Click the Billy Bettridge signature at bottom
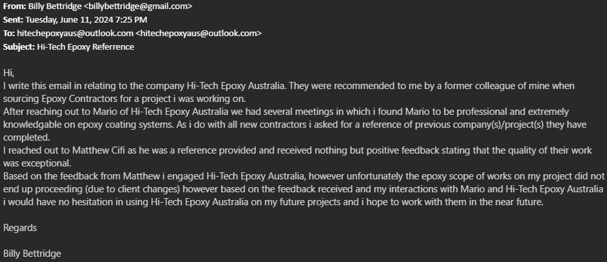Image resolution: width=607 pixels, height=262 pixels. pos(32,254)
